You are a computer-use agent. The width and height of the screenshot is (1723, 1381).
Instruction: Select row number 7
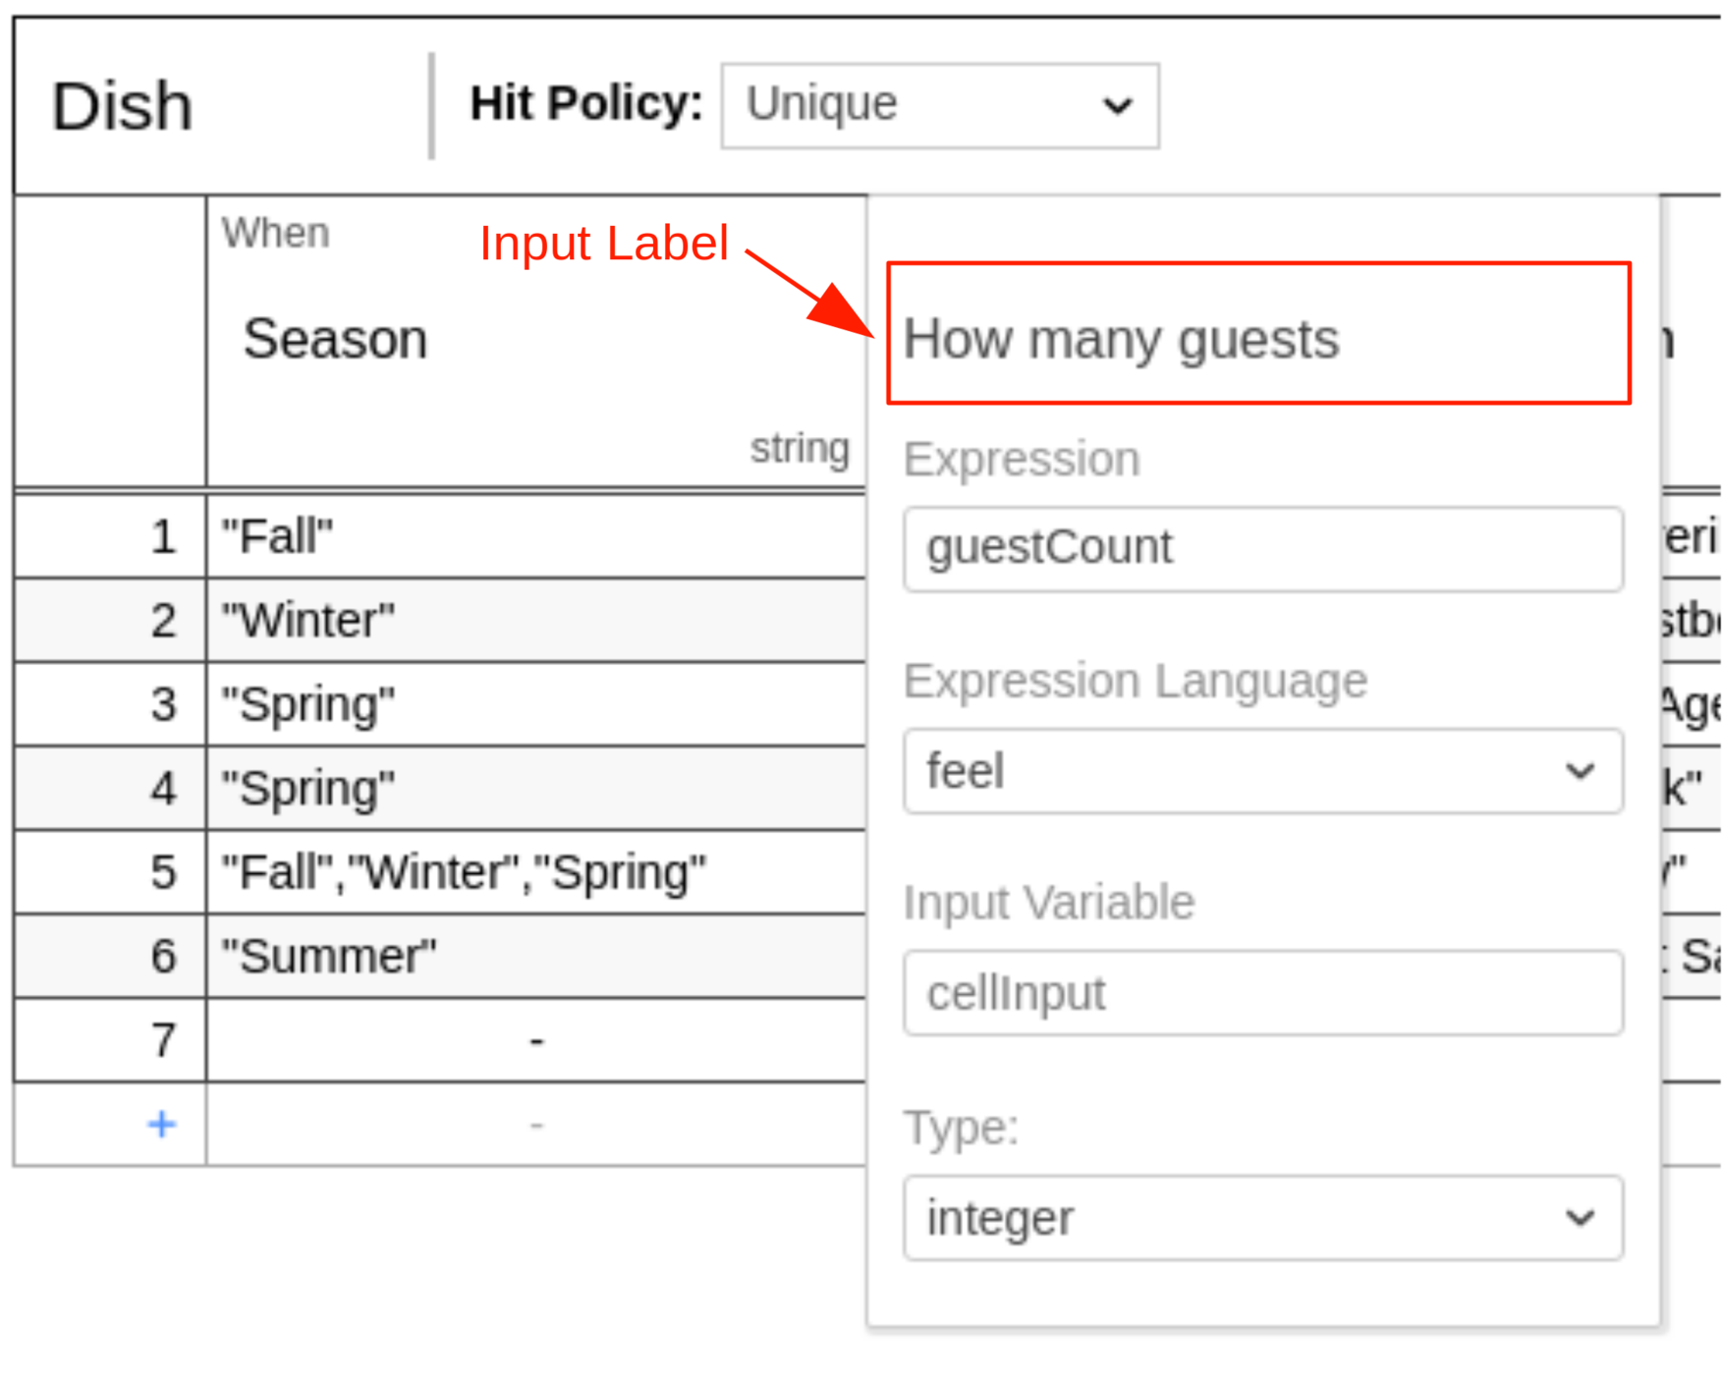coord(164,1039)
